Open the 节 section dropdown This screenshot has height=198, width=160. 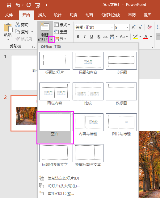coord(61,39)
